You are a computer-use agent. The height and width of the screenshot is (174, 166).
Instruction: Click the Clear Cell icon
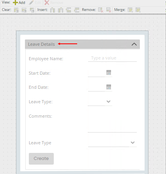pyautogui.click(x=16, y=10)
